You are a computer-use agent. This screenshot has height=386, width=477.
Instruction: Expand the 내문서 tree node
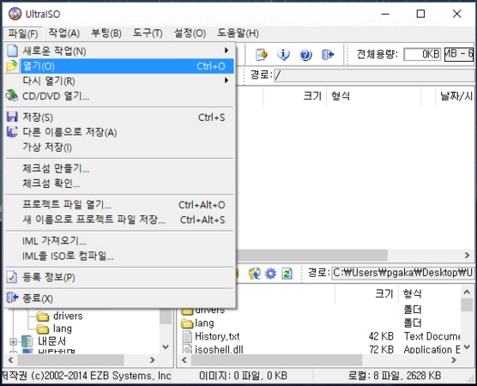13,342
